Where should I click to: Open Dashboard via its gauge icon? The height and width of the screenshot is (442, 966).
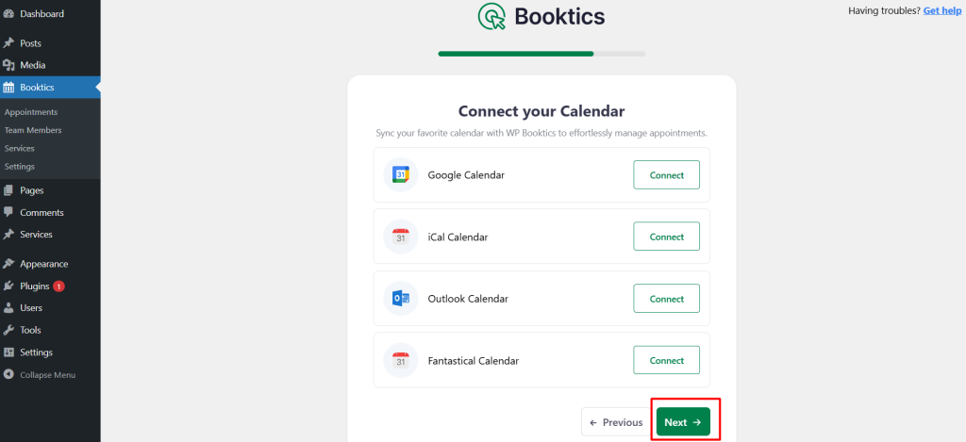[x=8, y=13]
